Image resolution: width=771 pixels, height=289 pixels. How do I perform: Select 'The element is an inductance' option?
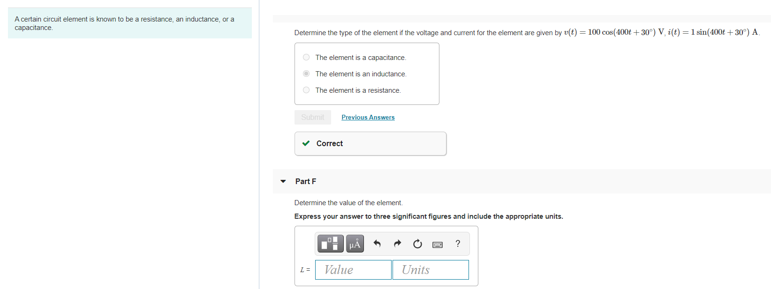(x=306, y=73)
